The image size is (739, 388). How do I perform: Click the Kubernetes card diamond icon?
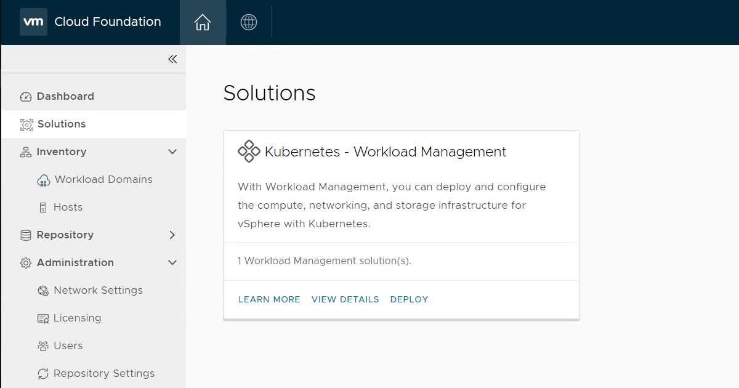249,152
